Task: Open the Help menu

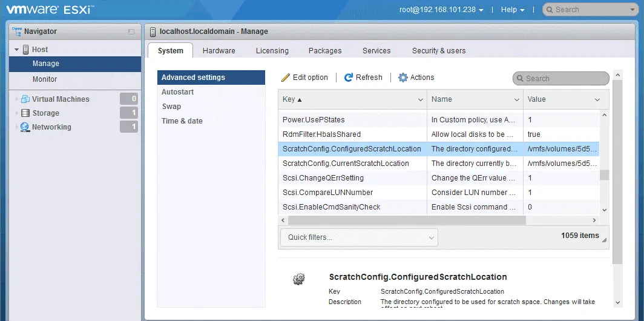Action: tap(513, 10)
